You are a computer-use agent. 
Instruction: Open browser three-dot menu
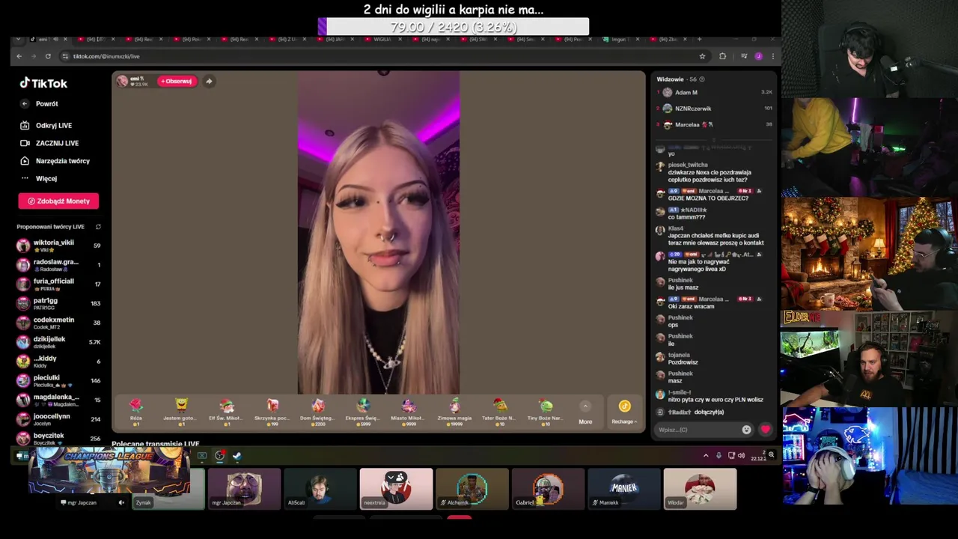click(772, 56)
